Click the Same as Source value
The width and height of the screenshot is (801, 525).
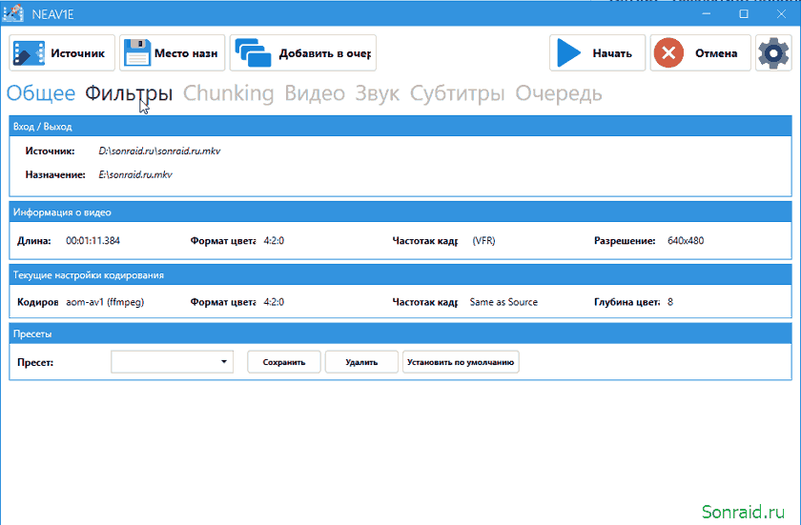[x=503, y=302]
